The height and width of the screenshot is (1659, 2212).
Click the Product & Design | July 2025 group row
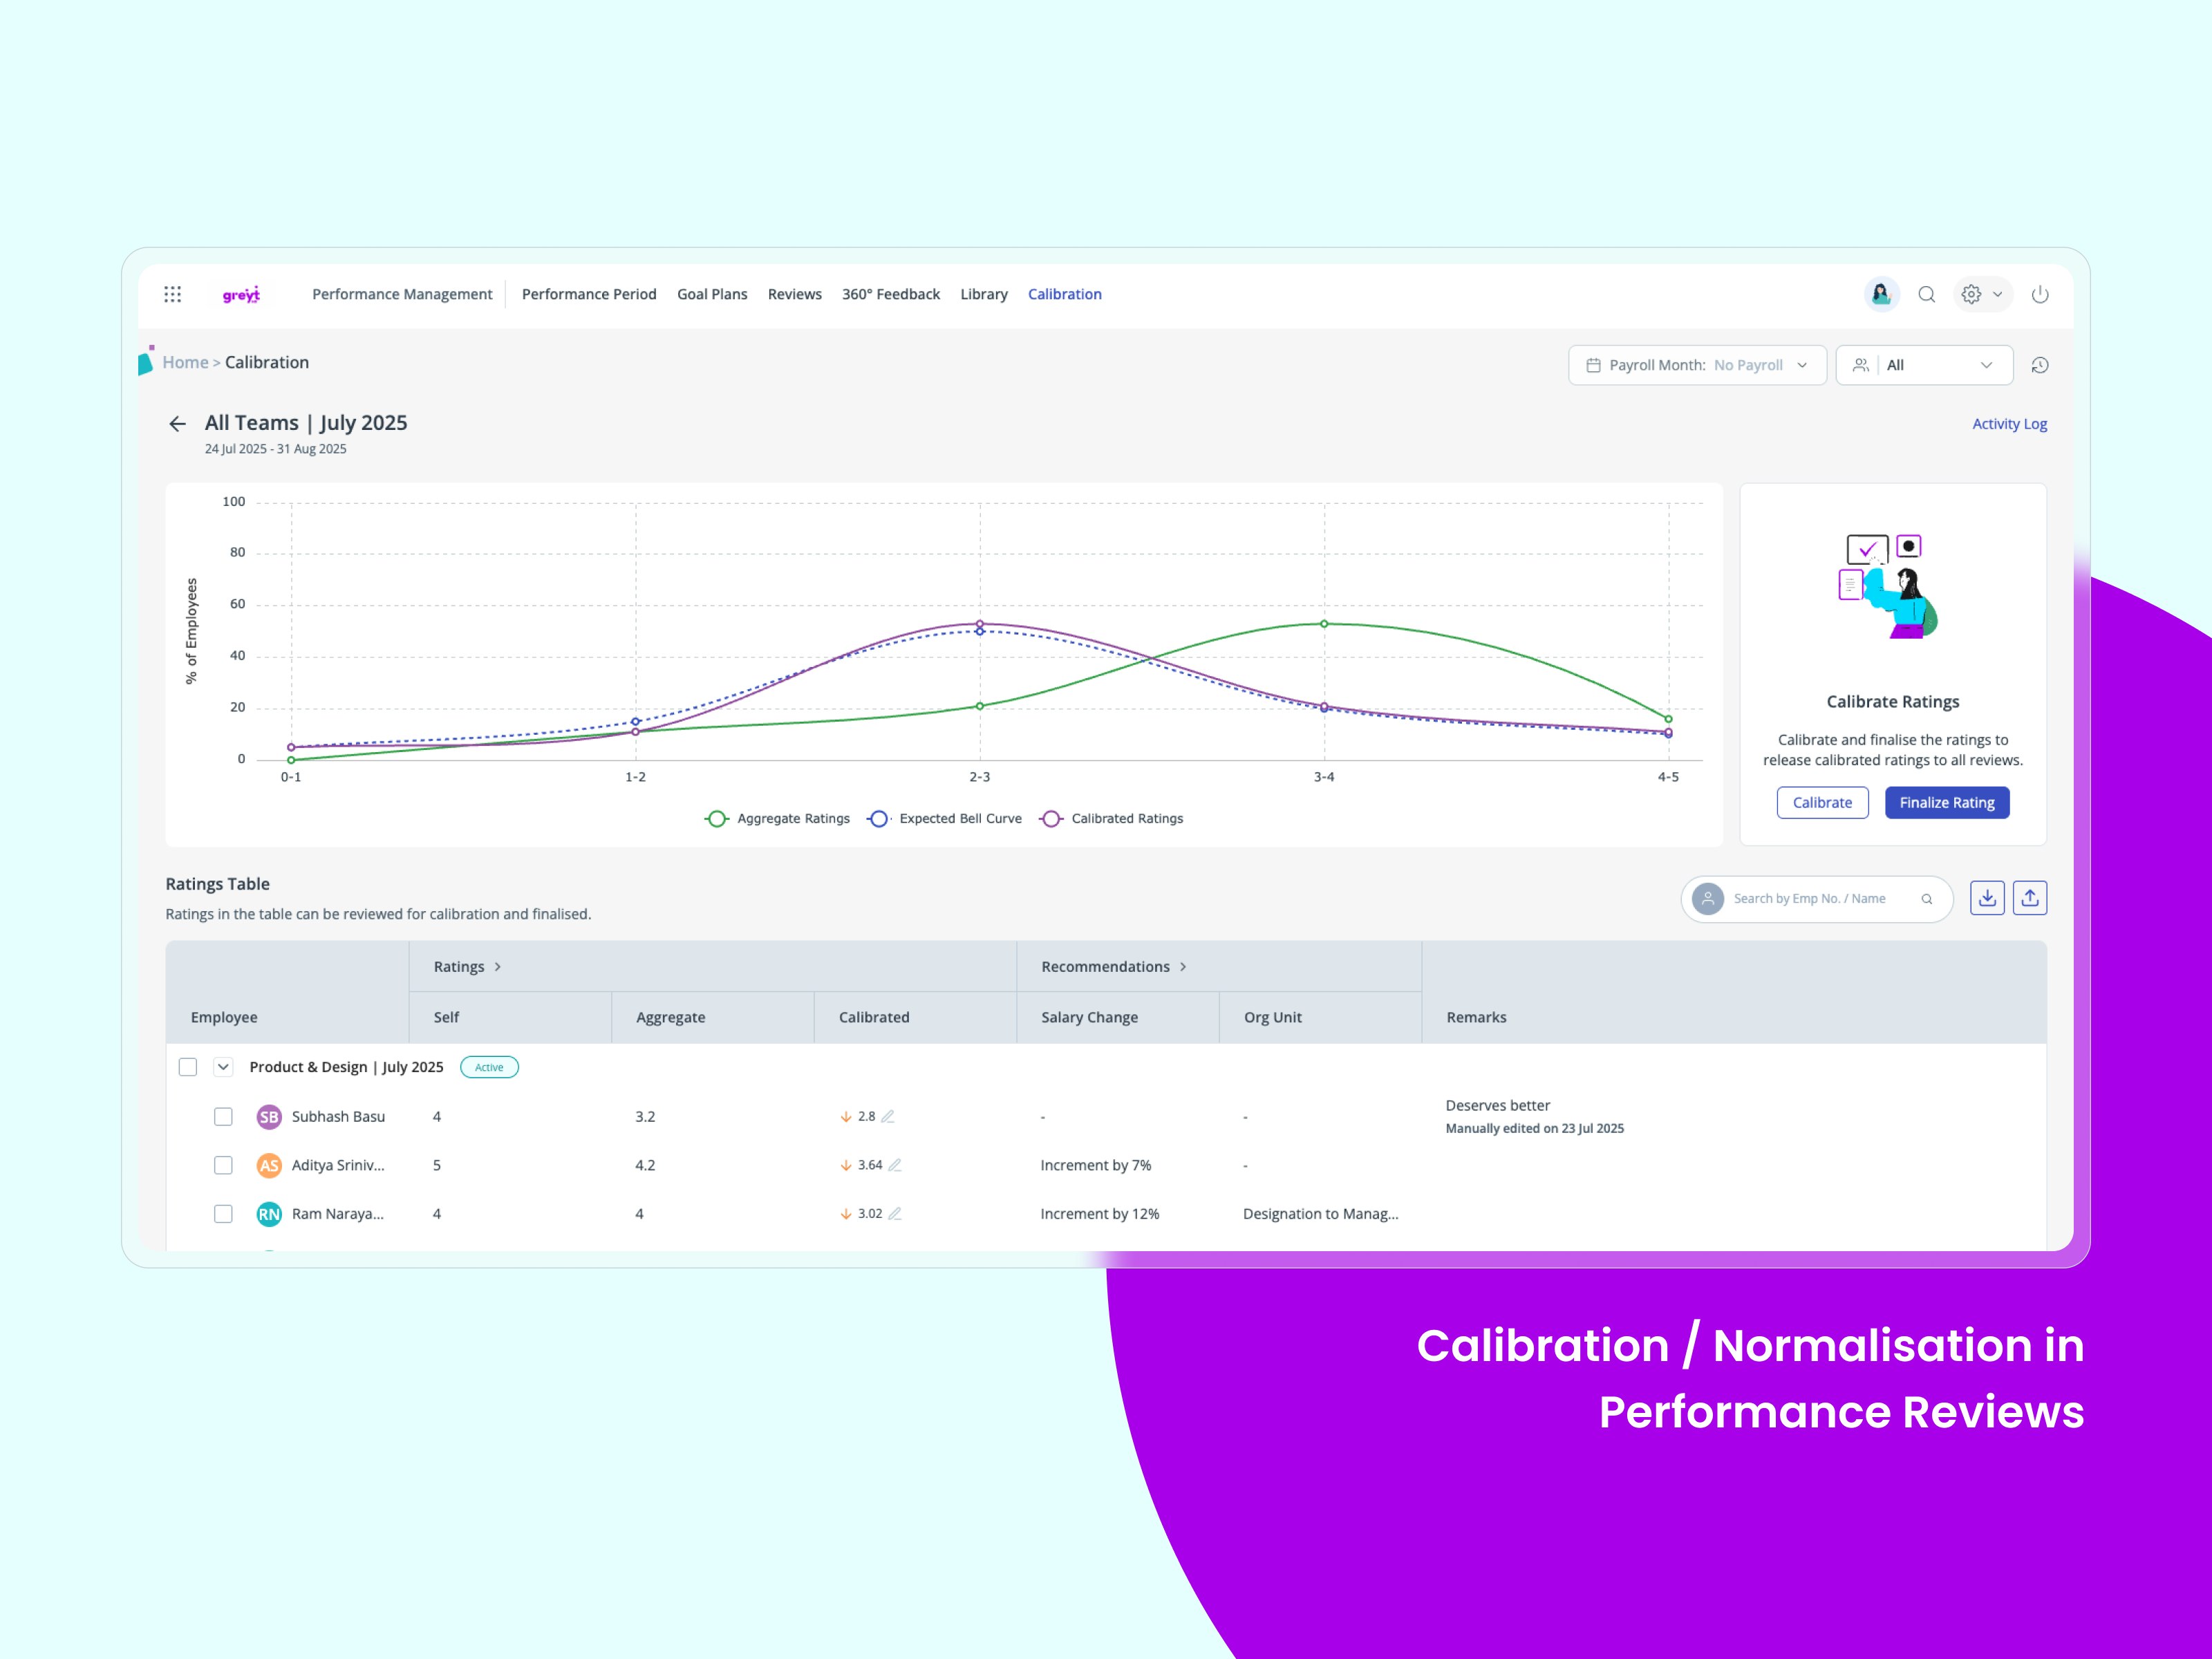coord(1106,1067)
